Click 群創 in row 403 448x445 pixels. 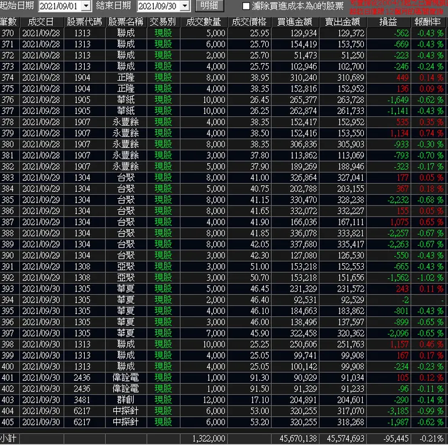click(126, 400)
